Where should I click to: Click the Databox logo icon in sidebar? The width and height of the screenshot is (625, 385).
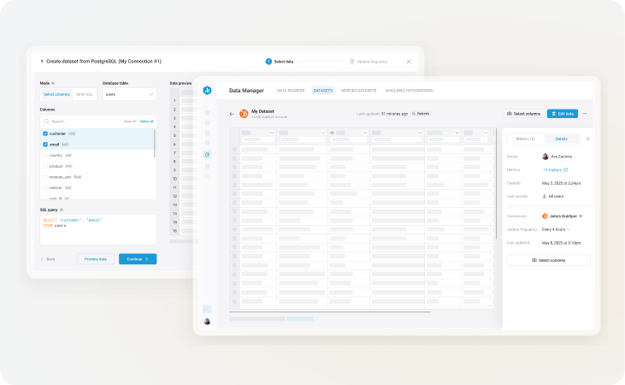207,90
